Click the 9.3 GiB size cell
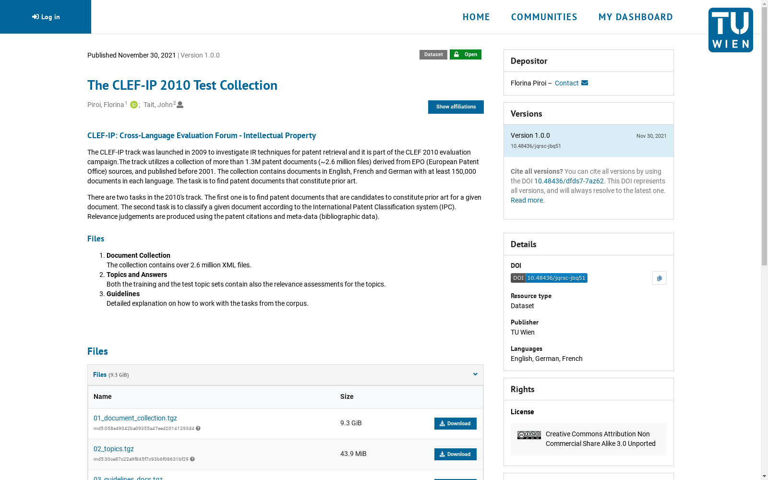Screen dimensions: 768x480 click(x=351, y=423)
